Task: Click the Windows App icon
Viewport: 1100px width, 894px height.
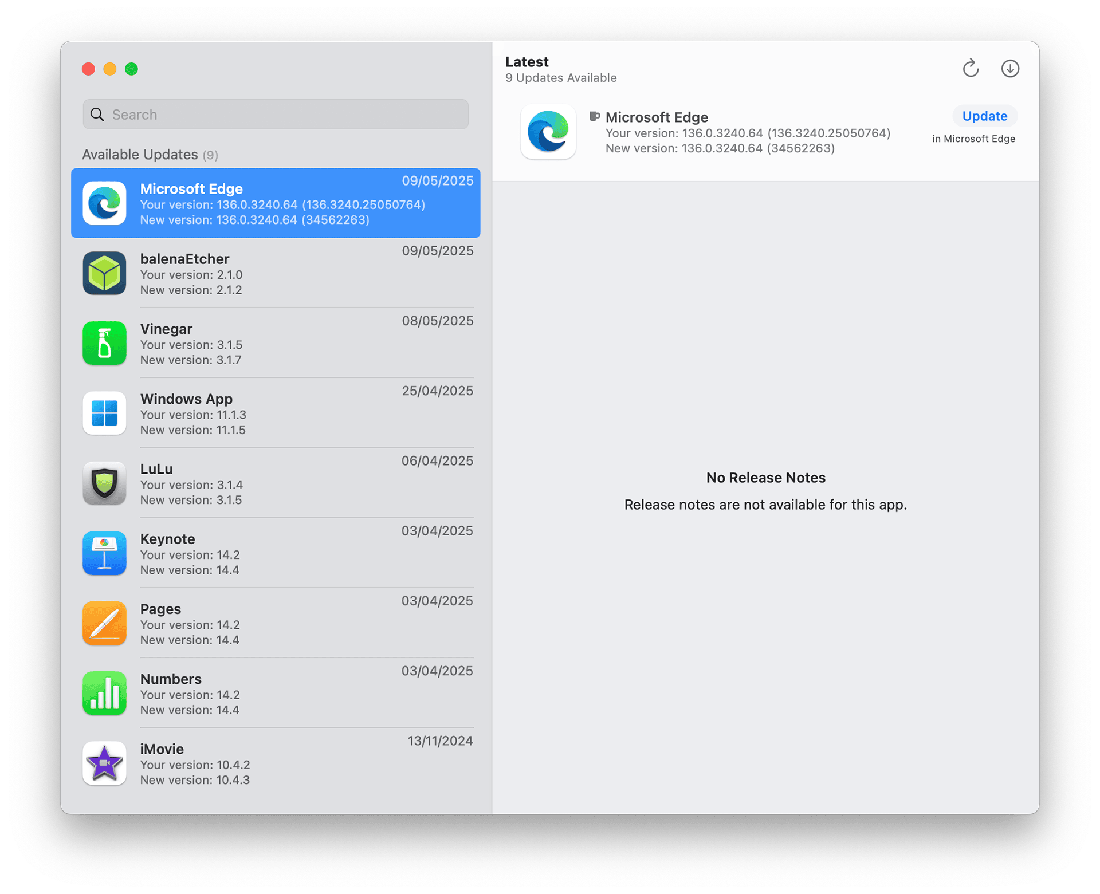Action: [x=104, y=413]
